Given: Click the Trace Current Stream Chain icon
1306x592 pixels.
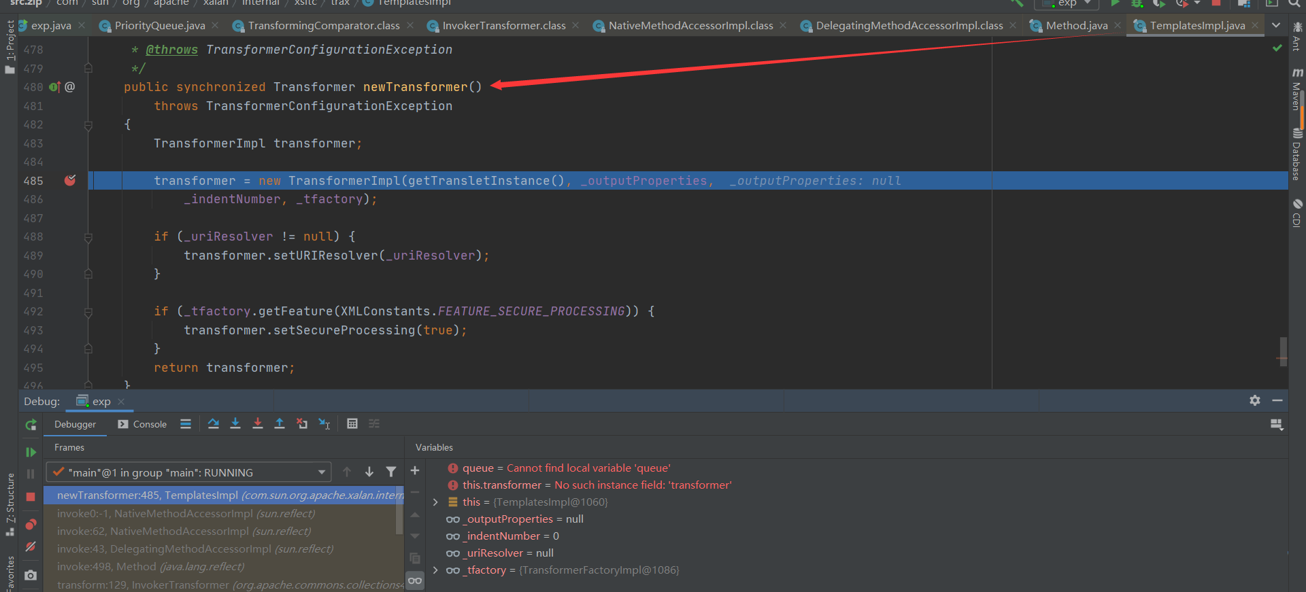Looking at the screenshot, I should click(374, 424).
